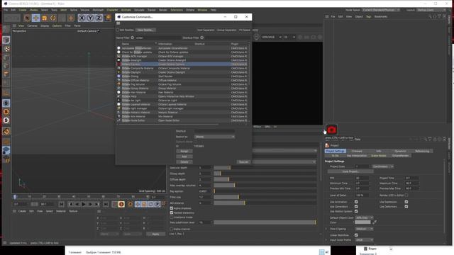Toggle the Z axis lock
This screenshot has width=454, height=255.
pos(99,18)
